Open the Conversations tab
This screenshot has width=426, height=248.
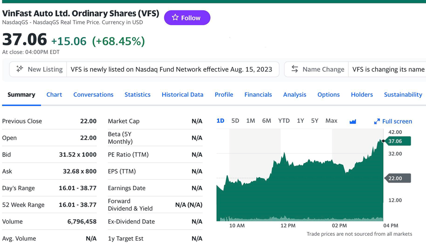coord(93,95)
